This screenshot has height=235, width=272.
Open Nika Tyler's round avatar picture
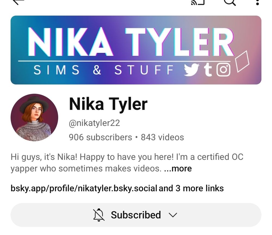(x=34, y=117)
